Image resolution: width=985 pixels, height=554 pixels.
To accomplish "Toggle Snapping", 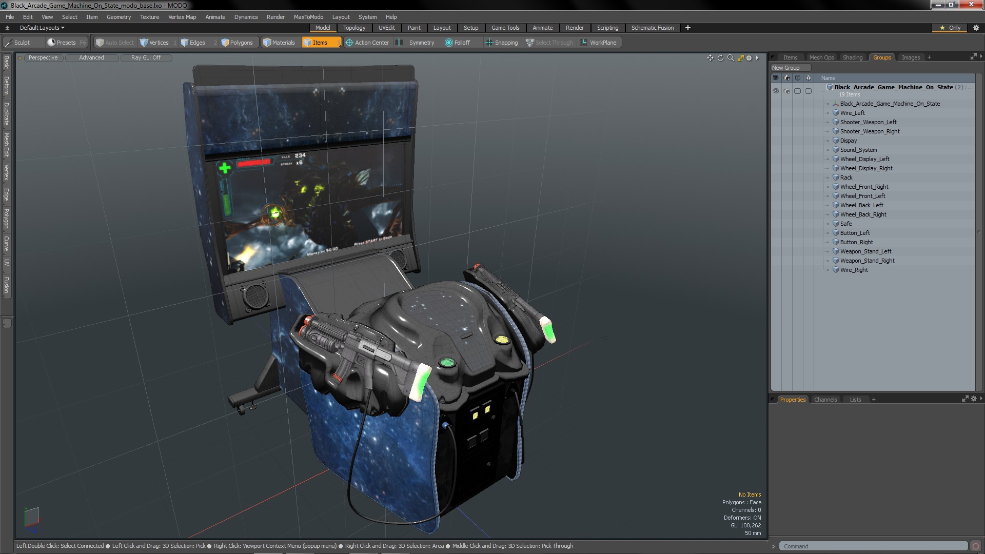I will click(x=502, y=43).
